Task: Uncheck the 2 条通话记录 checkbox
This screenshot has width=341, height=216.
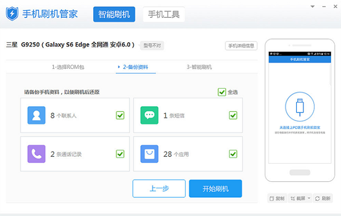Action: coord(120,154)
